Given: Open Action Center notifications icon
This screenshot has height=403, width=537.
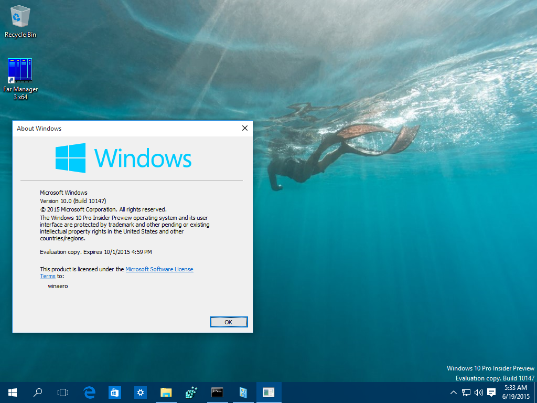Looking at the screenshot, I should pyautogui.click(x=491, y=393).
